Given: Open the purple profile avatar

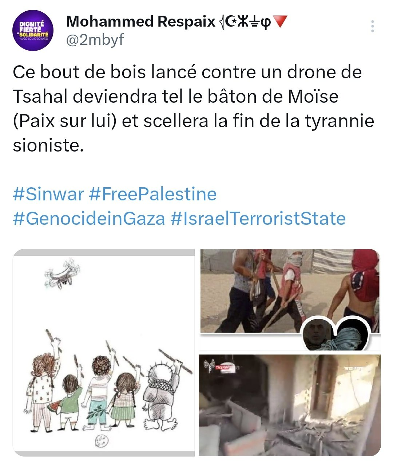Looking at the screenshot, I should (33, 30).
